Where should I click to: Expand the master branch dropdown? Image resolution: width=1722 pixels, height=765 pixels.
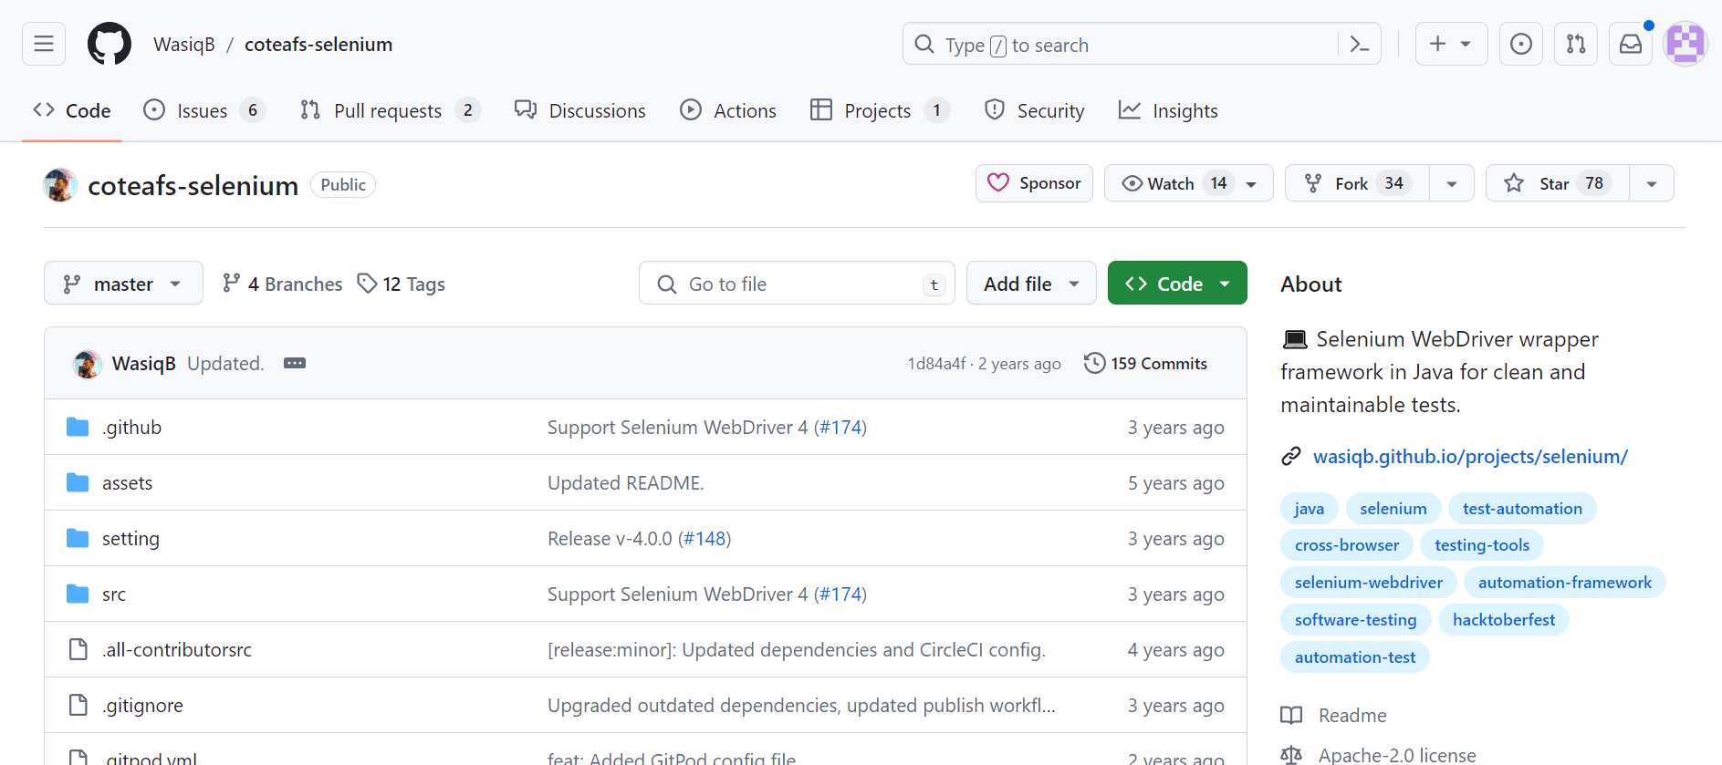123,284
